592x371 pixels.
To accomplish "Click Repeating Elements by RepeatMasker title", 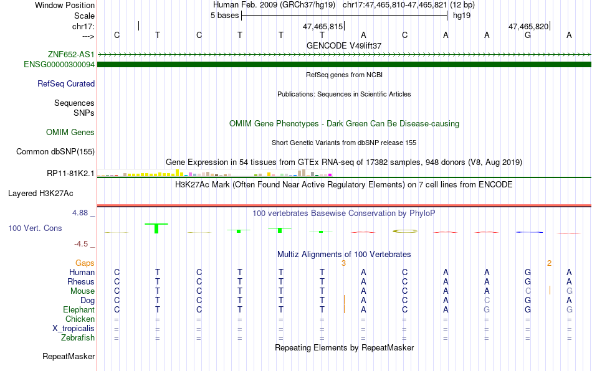I will pos(345,347).
